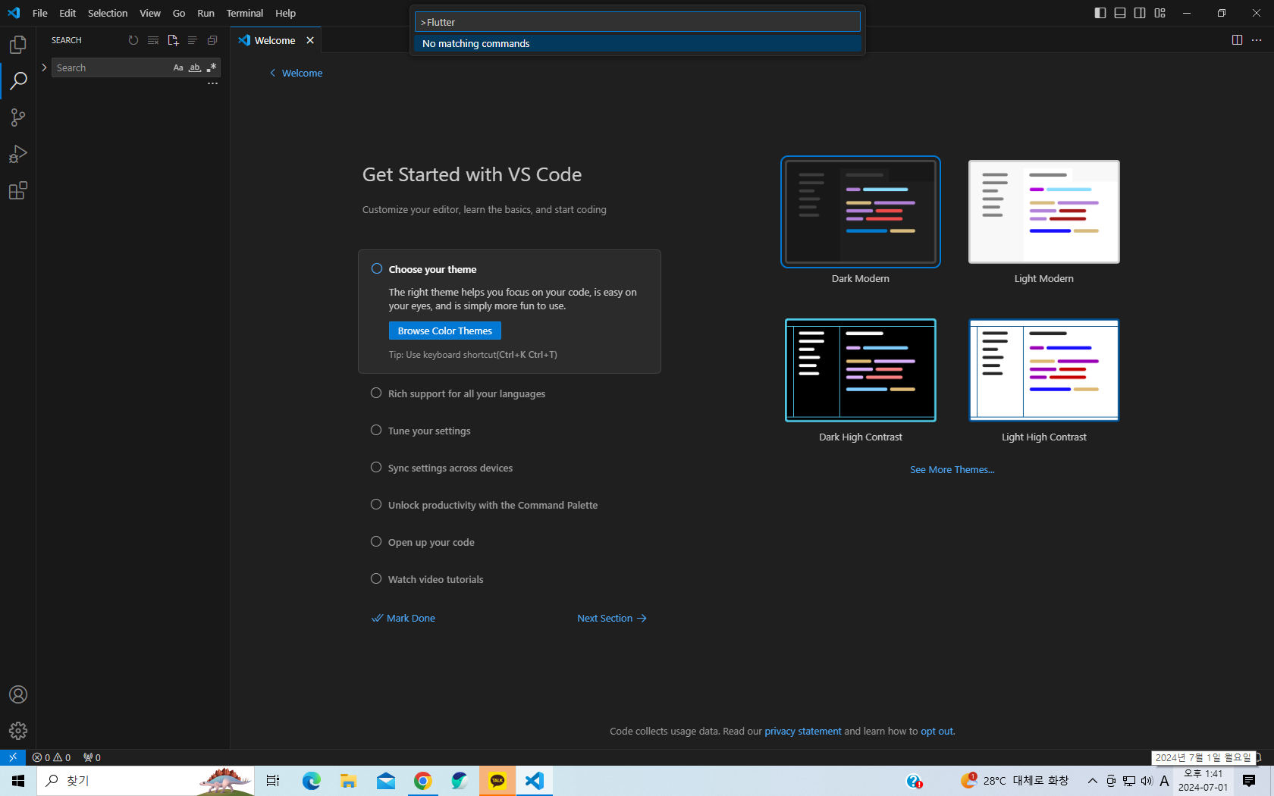Select the Dark Modern theme thumbnail
The width and height of the screenshot is (1274, 796).
coord(861,212)
